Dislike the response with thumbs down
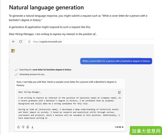The image size is (162, 135). [x=23, y=127]
